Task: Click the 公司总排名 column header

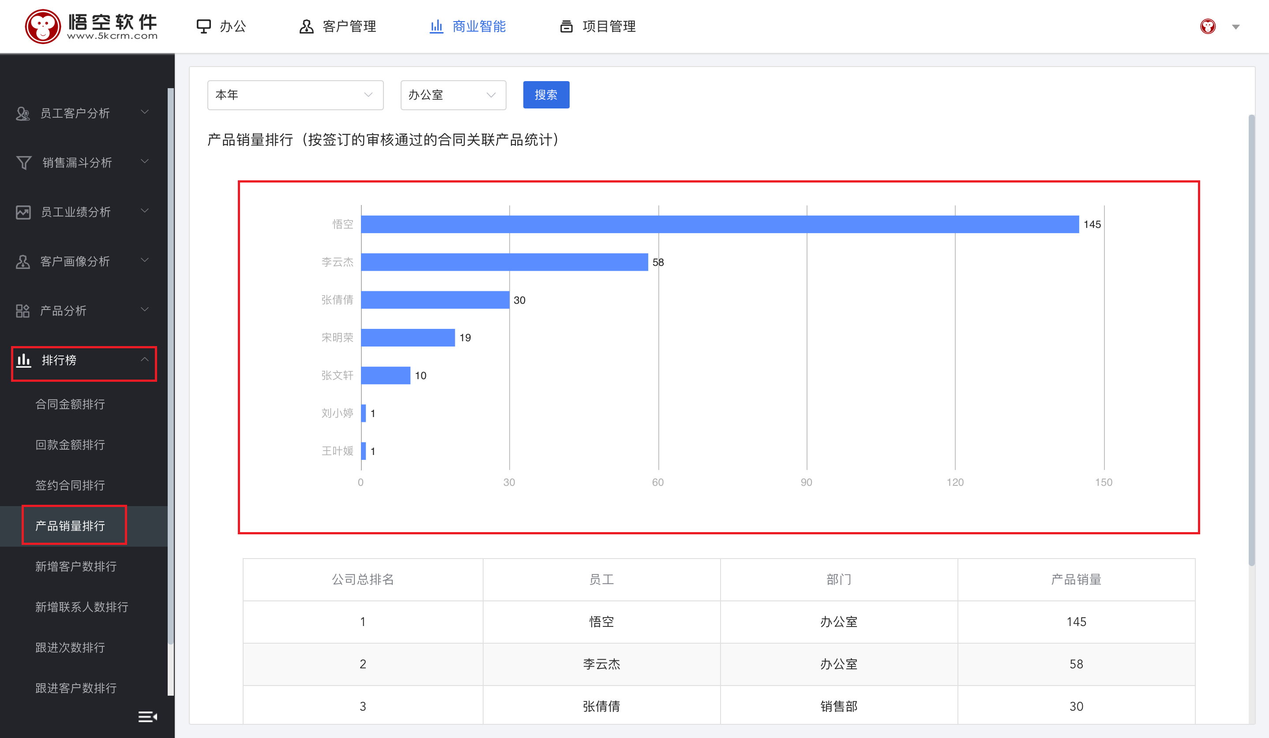Action: [x=363, y=580]
